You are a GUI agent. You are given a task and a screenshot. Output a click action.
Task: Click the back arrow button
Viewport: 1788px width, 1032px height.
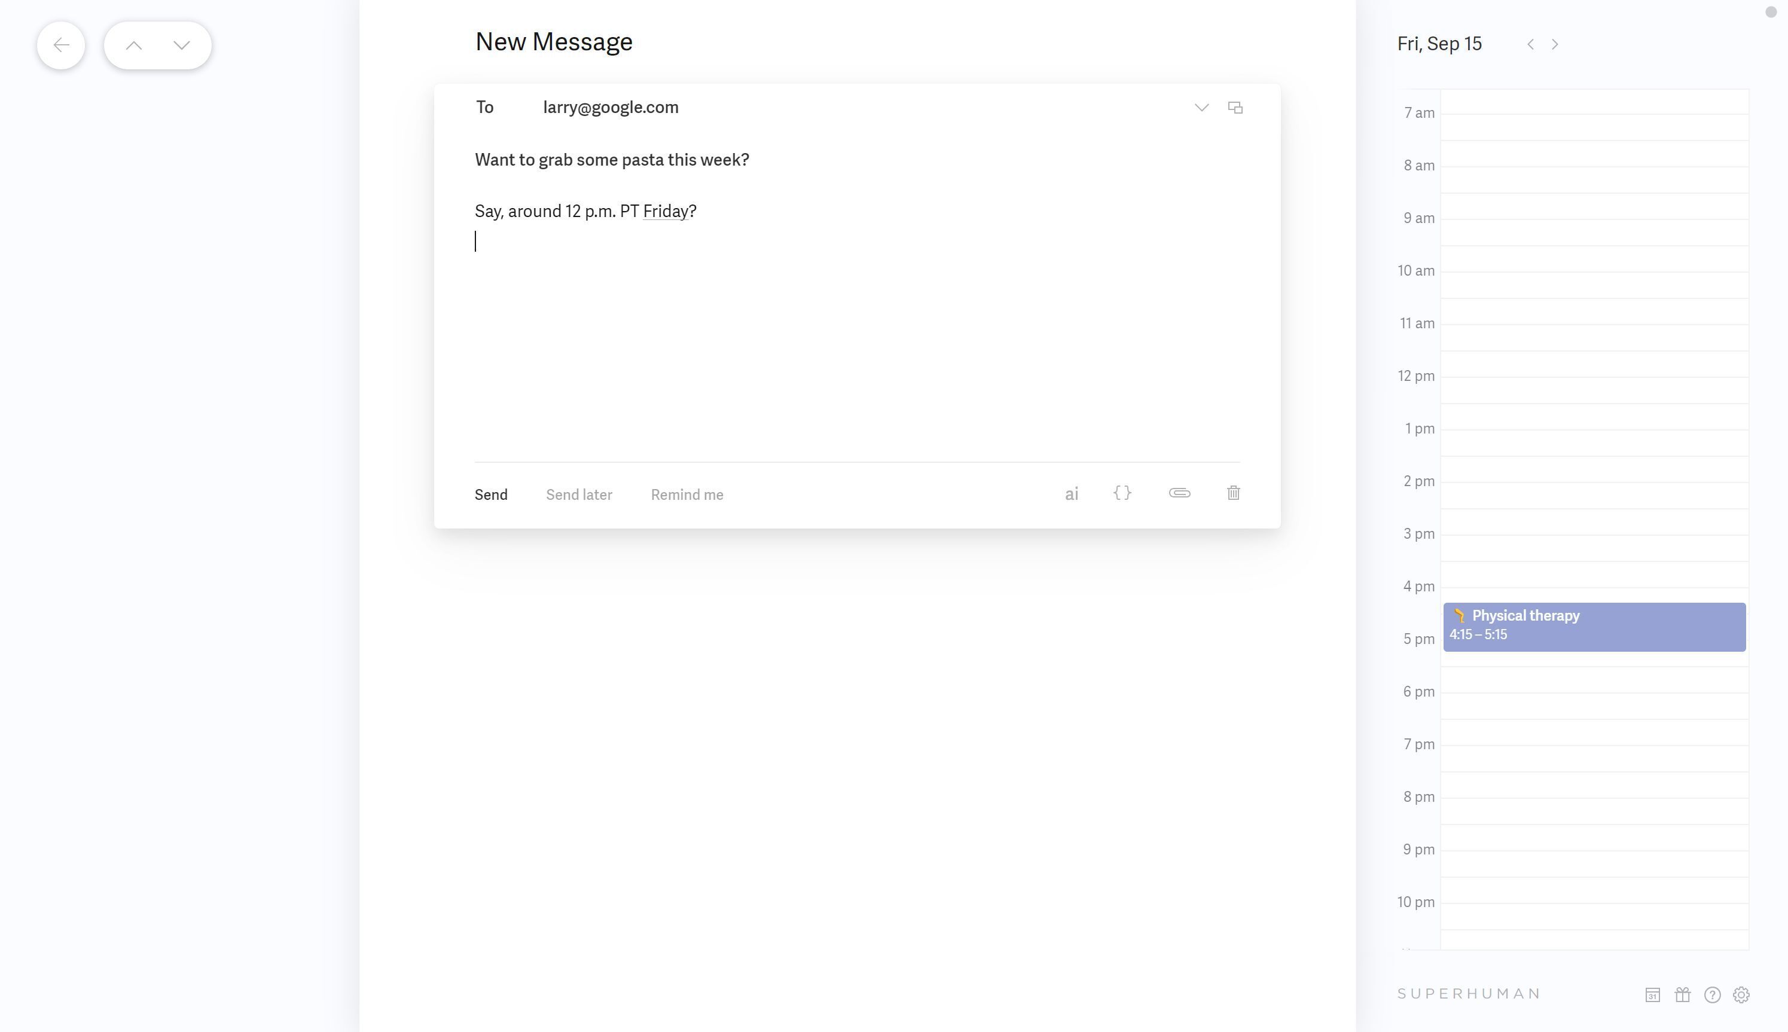tap(61, 45)
